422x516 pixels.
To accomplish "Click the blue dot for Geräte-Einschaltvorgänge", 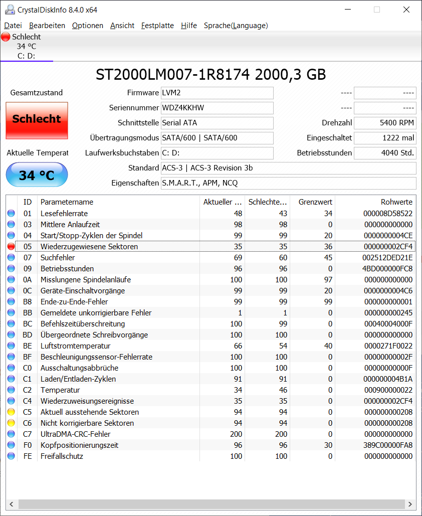I will coord(11,290).
